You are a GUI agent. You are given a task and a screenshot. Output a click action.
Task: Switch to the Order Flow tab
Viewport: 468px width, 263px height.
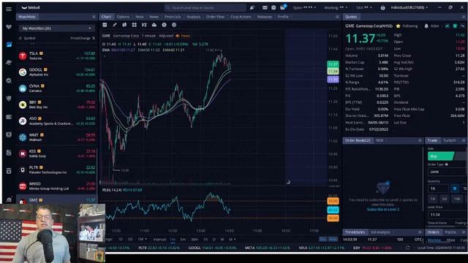pyautogui.click(x=215, y=17)
